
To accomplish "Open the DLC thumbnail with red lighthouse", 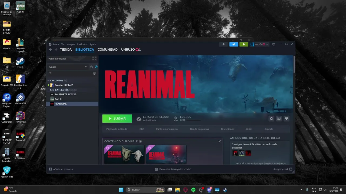I will pyautogui.click(x=166, y=154).
